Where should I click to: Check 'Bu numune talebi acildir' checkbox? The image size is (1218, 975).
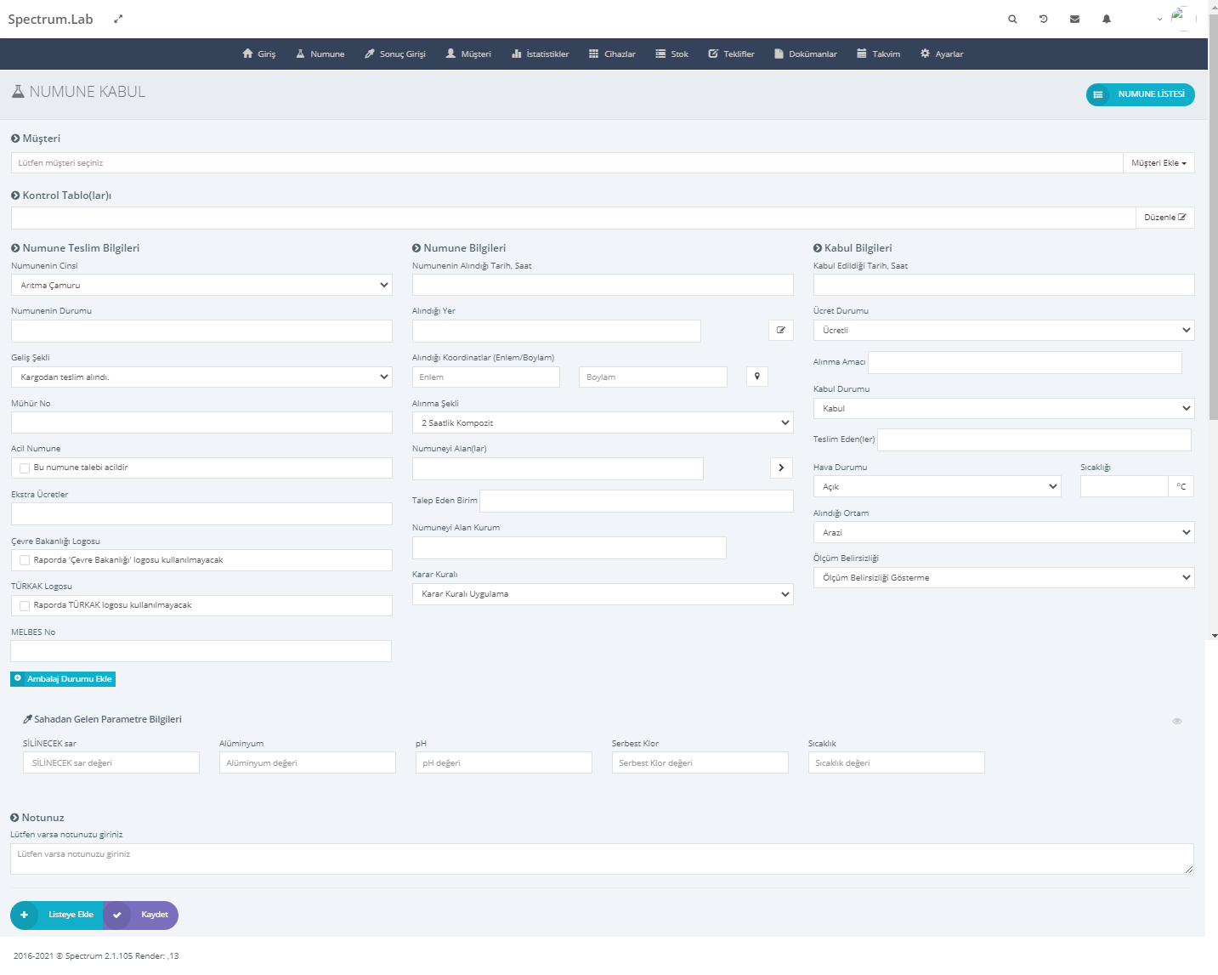25,468
